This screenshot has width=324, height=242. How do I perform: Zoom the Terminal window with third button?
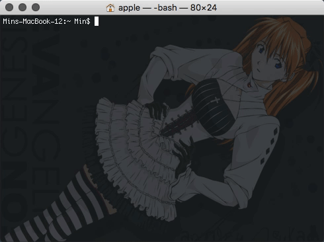tap(36, 7)
